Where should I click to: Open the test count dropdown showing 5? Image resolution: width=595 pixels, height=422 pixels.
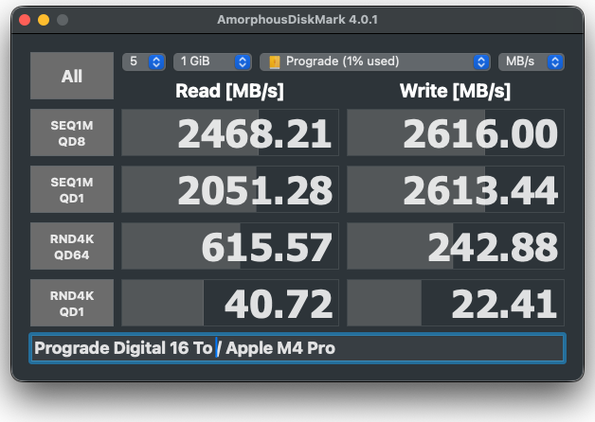[144, 62]
